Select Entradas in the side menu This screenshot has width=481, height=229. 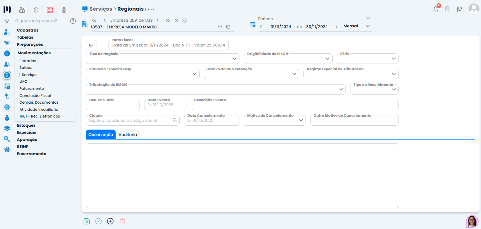click(28, 61)
